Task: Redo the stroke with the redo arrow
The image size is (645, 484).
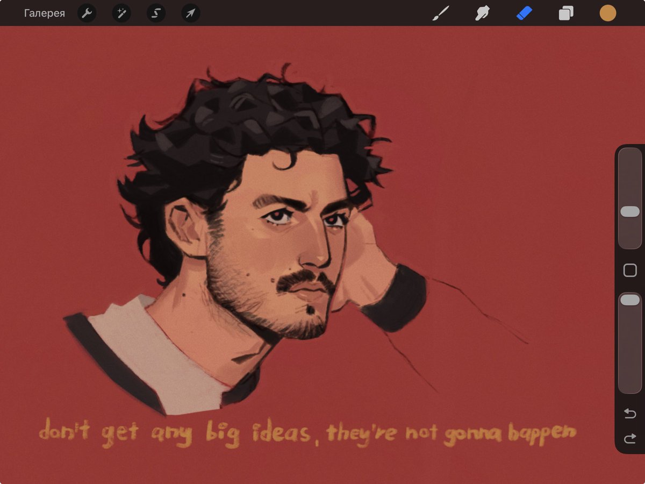Action: coord(630,439)
